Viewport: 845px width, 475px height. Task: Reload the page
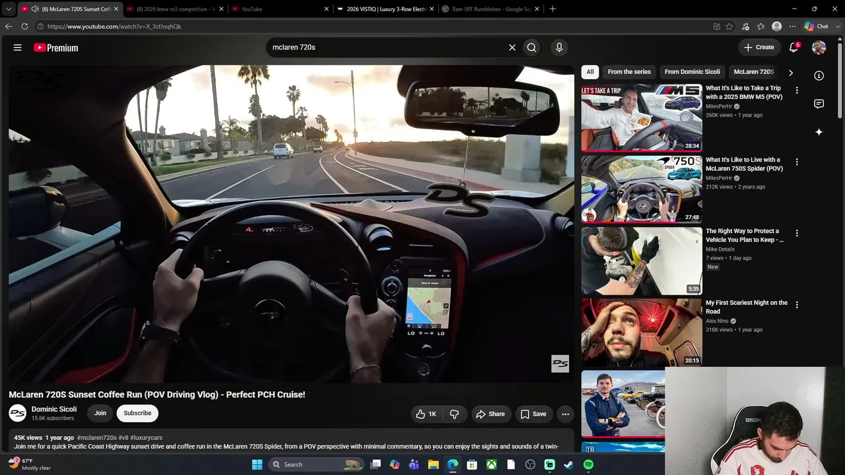pyautogui.click(x=24, y=26)
